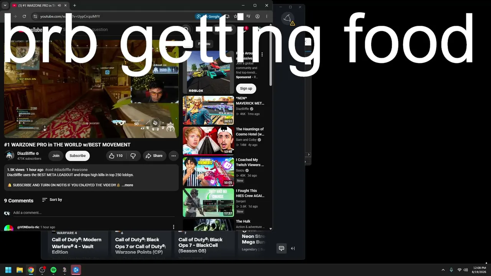Click the #cod hashtag in description

pos(49,170)
